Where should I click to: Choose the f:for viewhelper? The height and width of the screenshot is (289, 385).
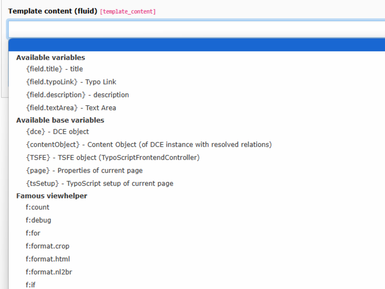point(197,233)
